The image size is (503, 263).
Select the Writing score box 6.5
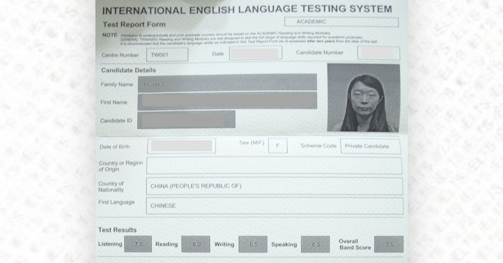click(253, 244)
